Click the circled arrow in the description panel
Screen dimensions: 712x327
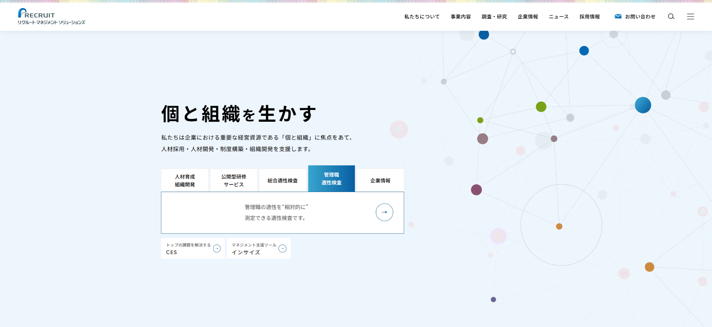(x=384, y=212)
